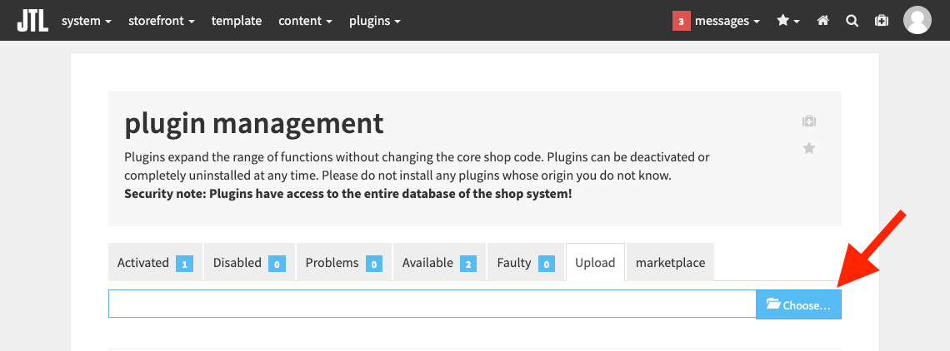Open the content menu
The height and width of the screenshot is (351, 950).
point(305,21)
